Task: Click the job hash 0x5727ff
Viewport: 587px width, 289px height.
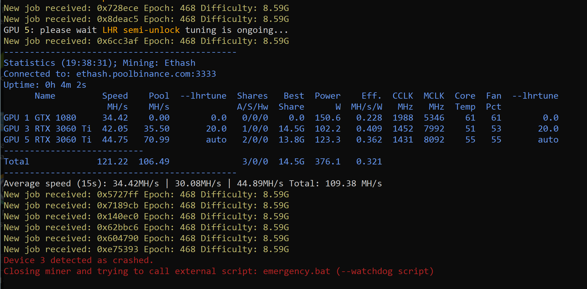Action: tap(117, 195)
